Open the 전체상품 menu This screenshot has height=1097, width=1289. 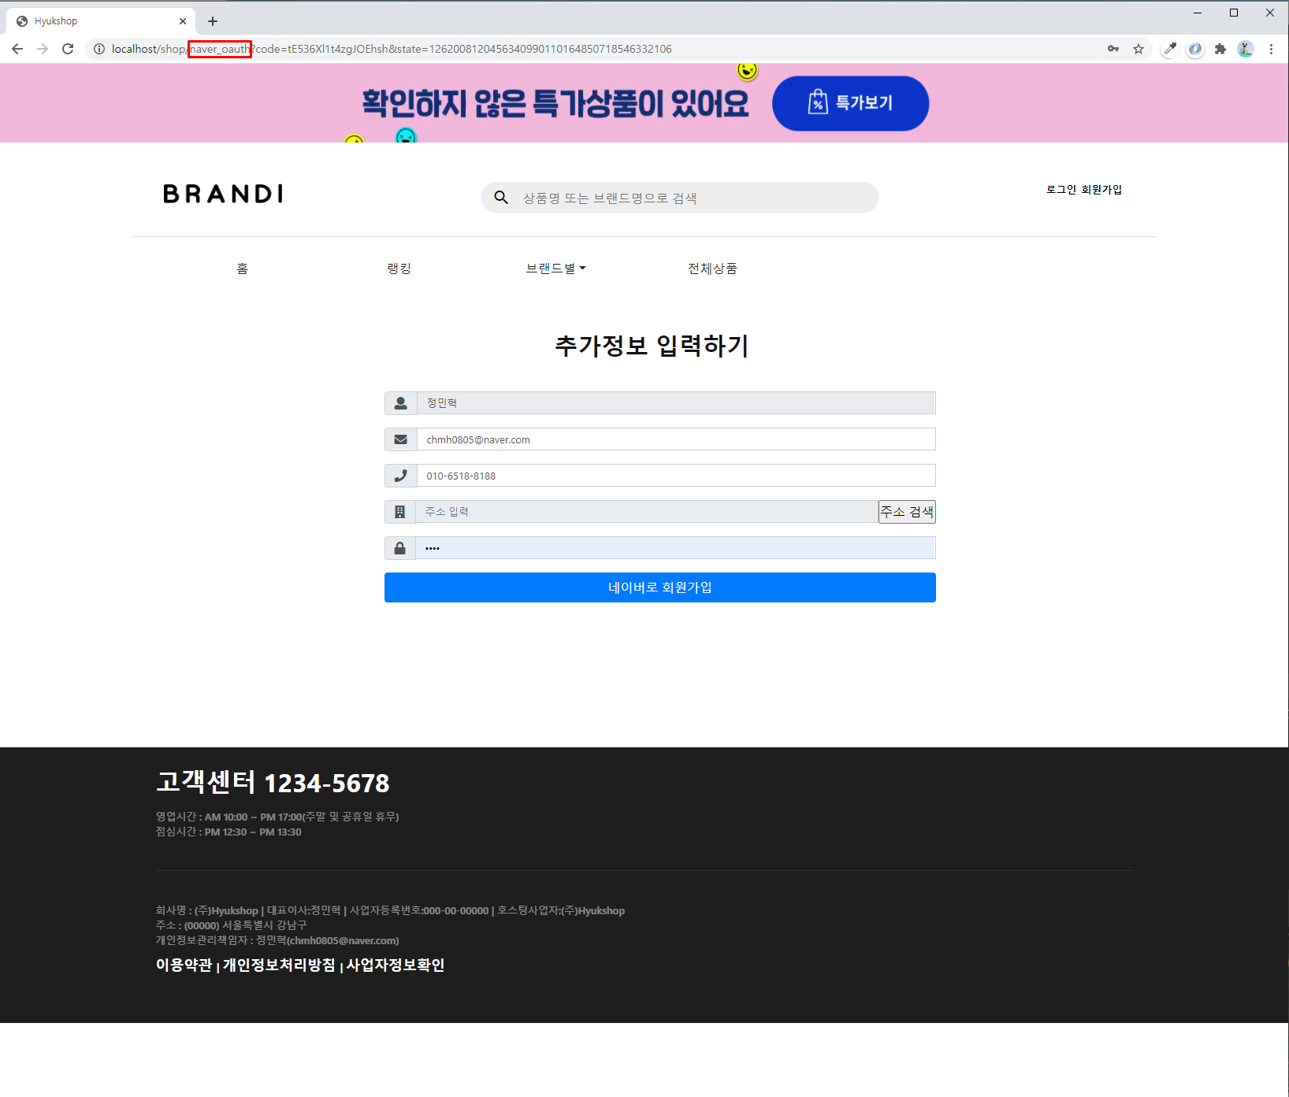tap(712, 269)
